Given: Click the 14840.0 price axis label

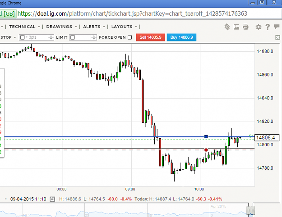Looking at the screenshot, I should click(x=265, y=98).
